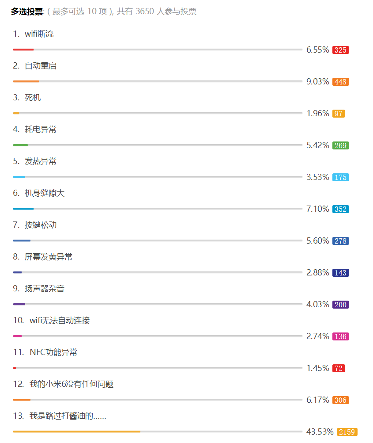Select 我的小米6没有任何问题 option
Screen dimensions: 373x443
(72, 384)
